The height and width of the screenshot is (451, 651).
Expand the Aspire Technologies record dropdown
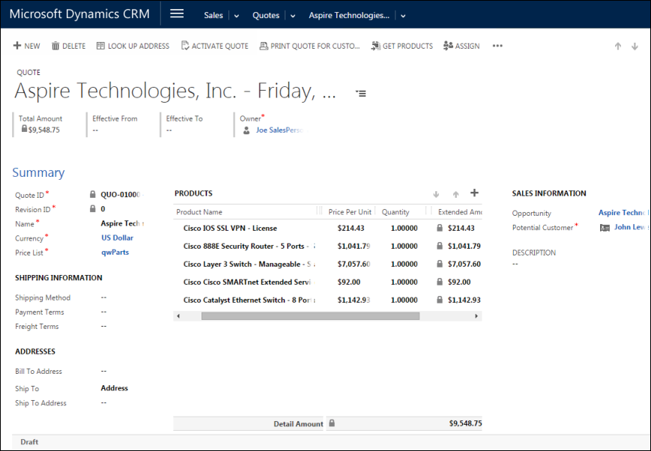403,16
